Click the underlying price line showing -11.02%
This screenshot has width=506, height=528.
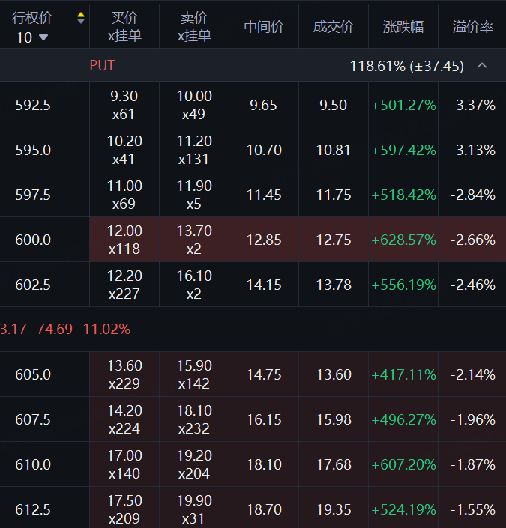(x=66, y=329)
